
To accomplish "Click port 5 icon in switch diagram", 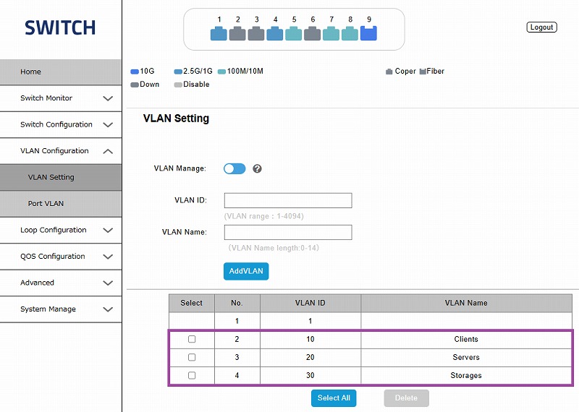I will pos(294,33).
